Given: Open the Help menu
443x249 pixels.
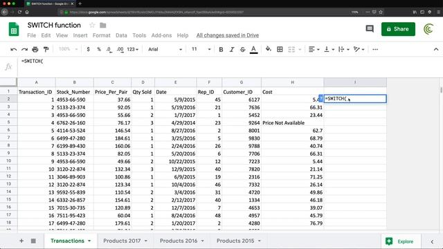Looking at the screenshot, I should [183, 35].
